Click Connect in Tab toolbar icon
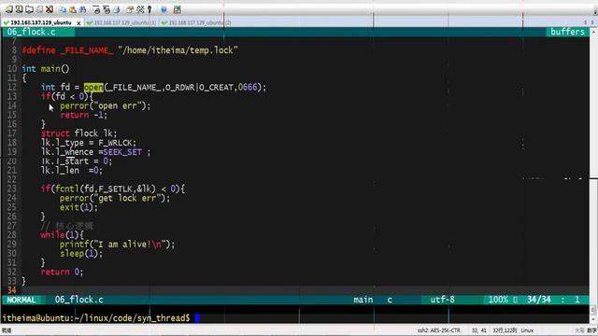The width and height of the screenshot is (598, 336). point(29,9)
